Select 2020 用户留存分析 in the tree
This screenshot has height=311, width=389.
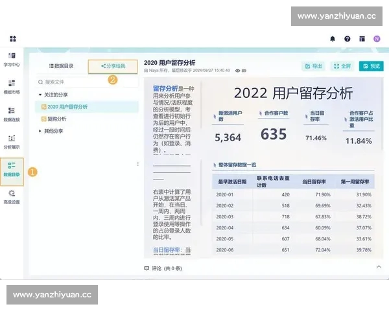coord(87,107)
